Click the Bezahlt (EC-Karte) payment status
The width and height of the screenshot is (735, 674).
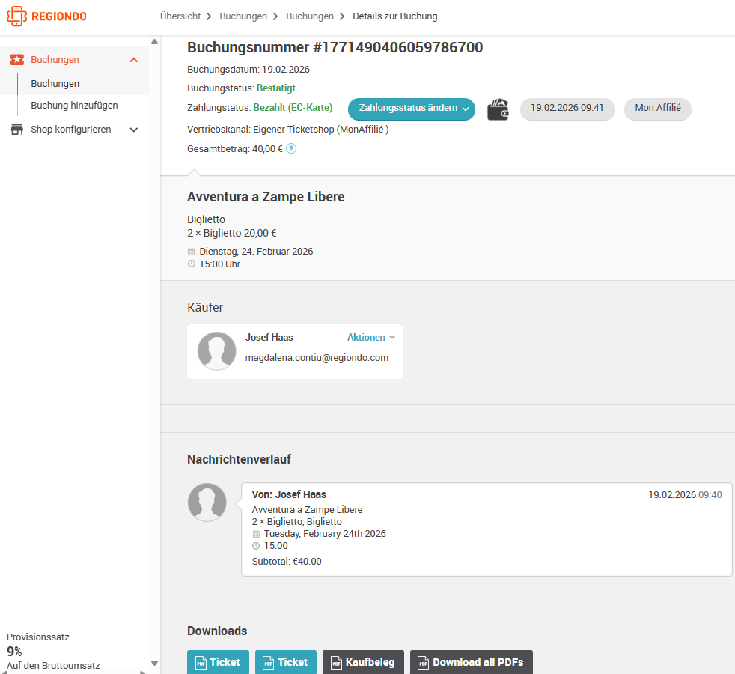click(293, 107)
